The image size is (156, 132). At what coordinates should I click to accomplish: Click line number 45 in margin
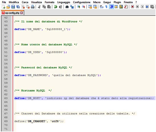(x=6, y=29)
